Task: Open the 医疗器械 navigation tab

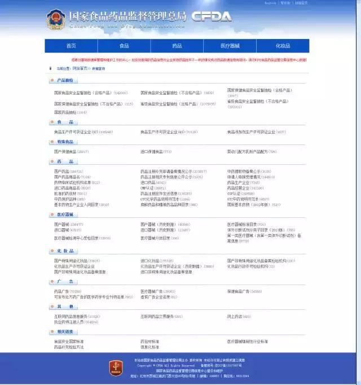Action: 230,46
